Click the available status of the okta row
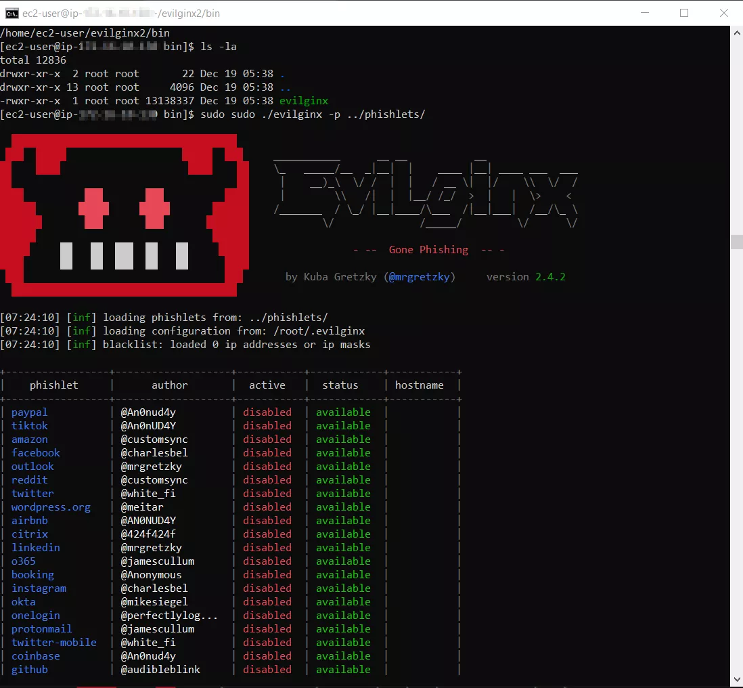 (x=343, y=602)
